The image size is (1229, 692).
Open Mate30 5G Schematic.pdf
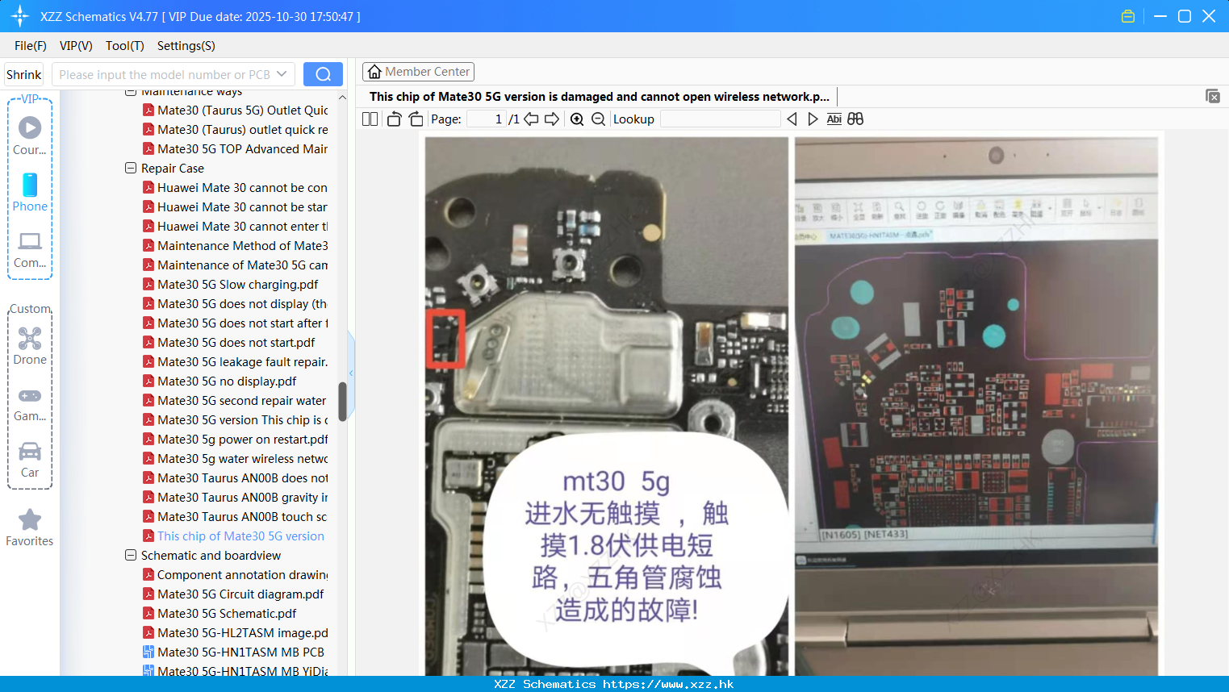[227, 614]
